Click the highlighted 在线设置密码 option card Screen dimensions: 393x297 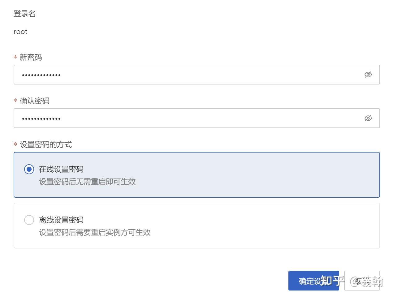196,174
